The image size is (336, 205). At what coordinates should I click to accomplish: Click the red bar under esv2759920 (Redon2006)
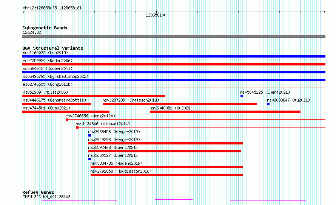(174, 64)
